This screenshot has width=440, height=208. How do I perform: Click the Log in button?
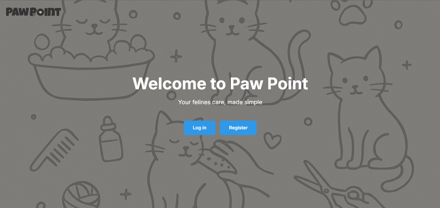tap(199, 128)
